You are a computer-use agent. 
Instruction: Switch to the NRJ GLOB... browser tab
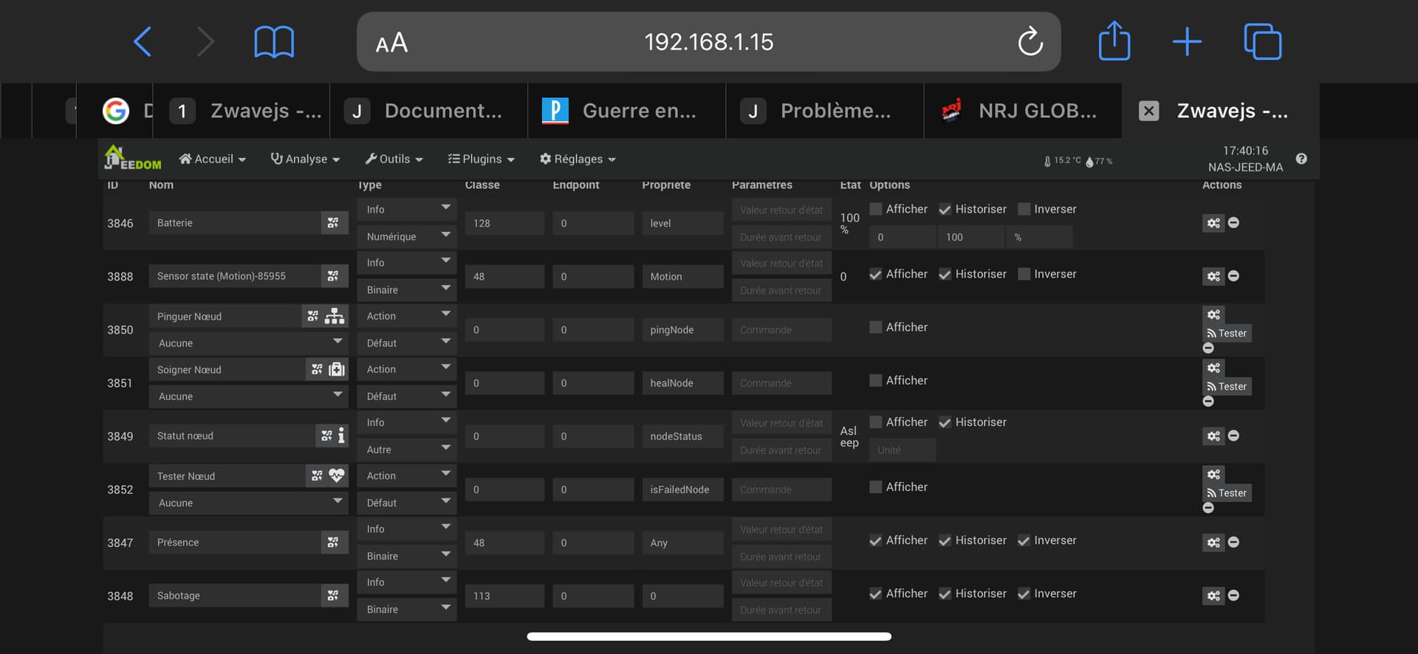point(1023,111)
